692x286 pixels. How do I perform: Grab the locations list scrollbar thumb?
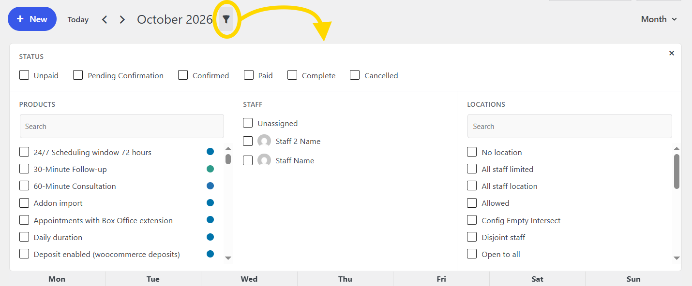677,171
